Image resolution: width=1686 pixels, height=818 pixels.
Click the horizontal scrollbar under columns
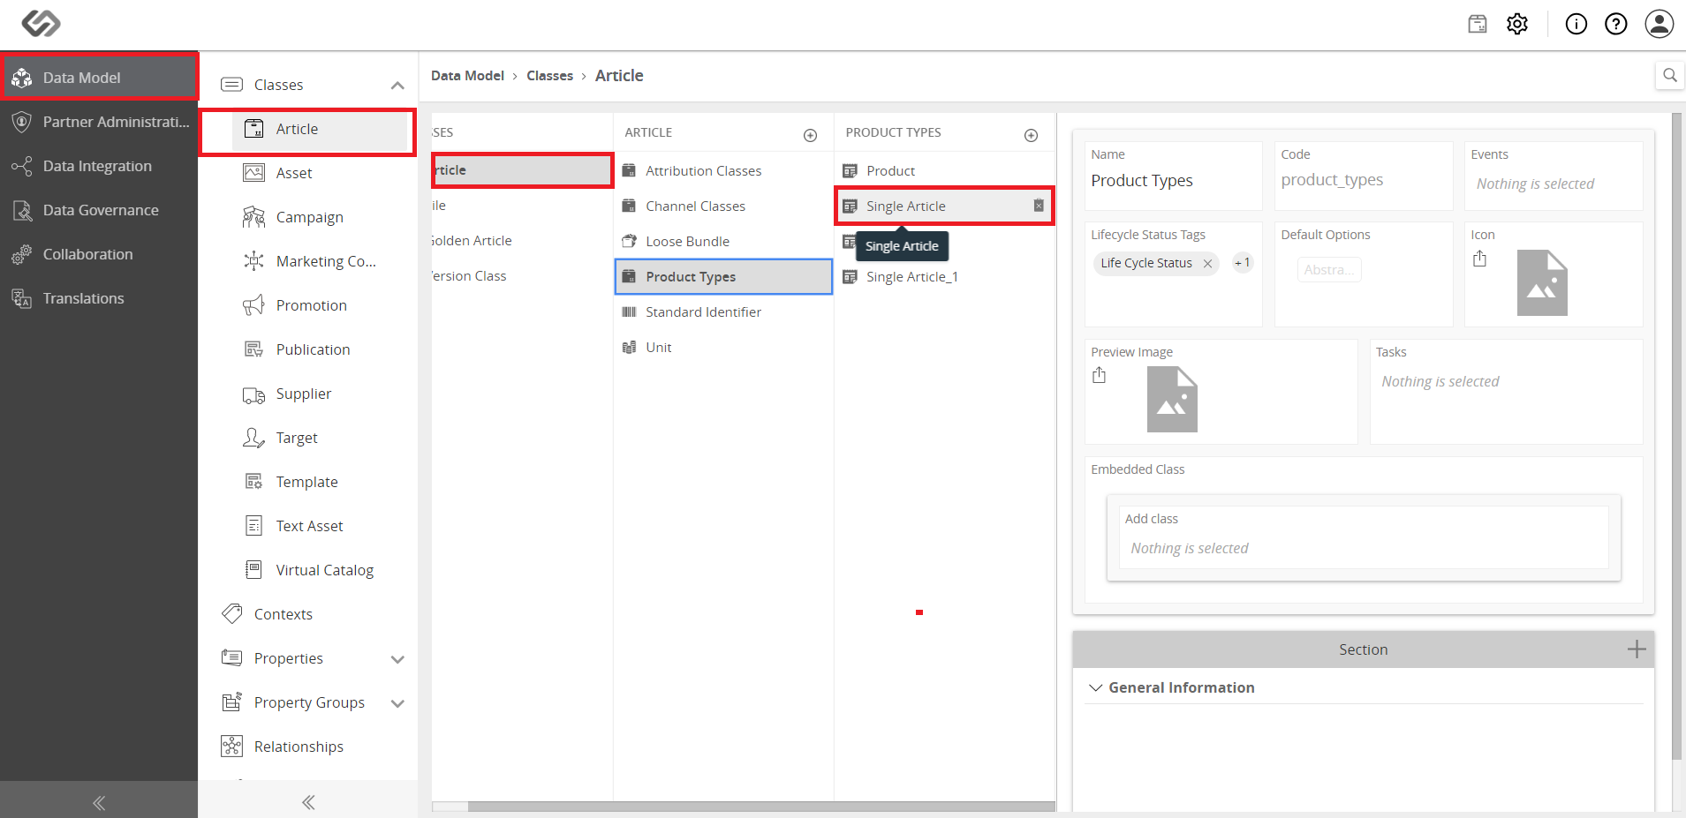tap(761, 806)
